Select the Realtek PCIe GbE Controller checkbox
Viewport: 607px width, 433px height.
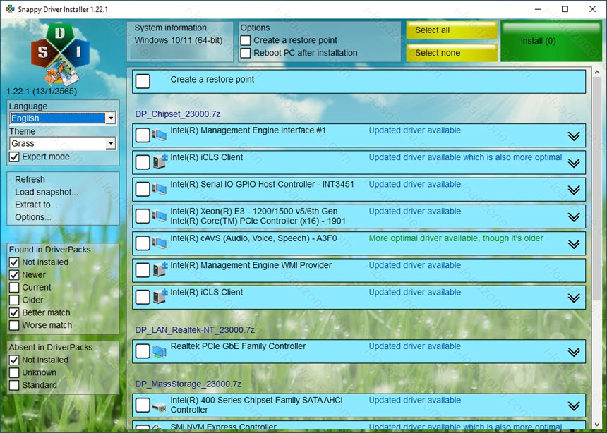143,351
